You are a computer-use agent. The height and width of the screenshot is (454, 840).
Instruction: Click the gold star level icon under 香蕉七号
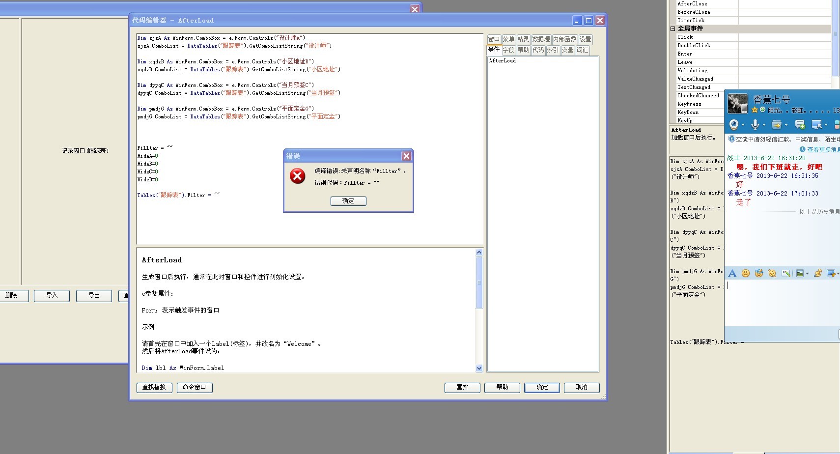tap(755, 110)
